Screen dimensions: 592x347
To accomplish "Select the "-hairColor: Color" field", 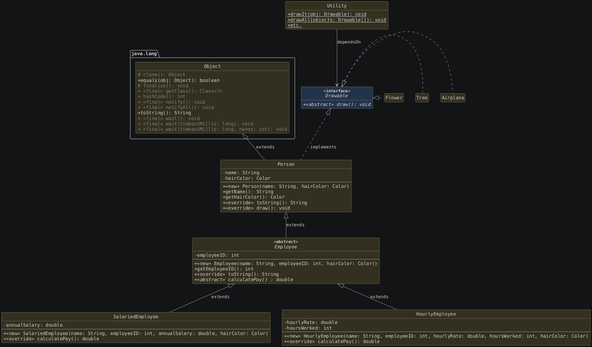I will (246, 179).
